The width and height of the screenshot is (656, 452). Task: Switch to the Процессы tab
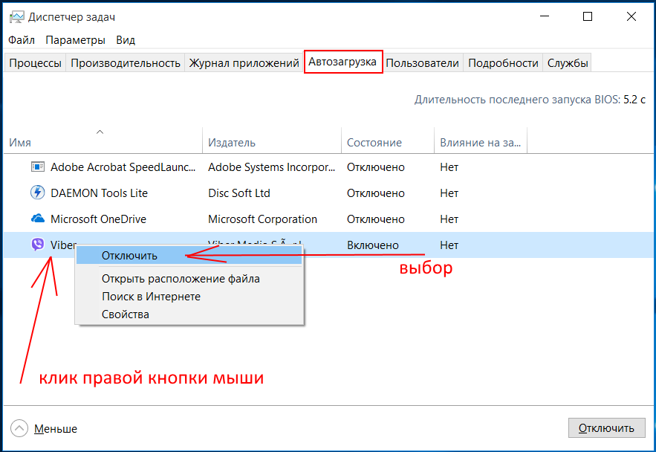pos(35,62)
